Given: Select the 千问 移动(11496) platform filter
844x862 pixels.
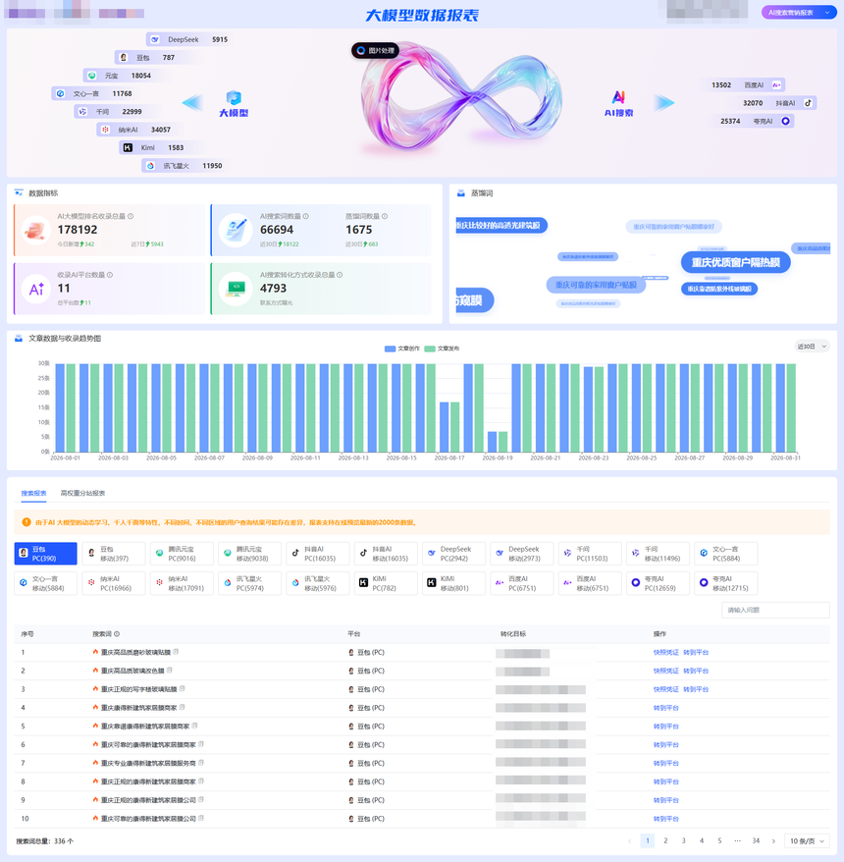Looking at the screenshot, I should [x=659, y=554].
